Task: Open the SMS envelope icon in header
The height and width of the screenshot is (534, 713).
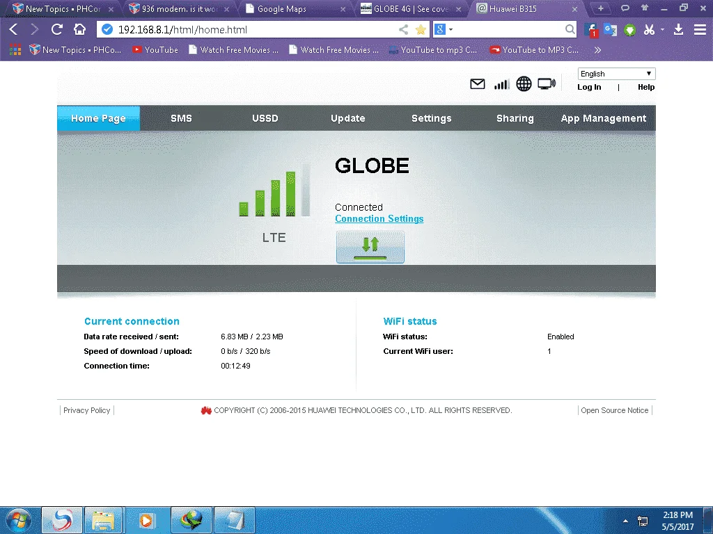Action: [x=477, y=84]
